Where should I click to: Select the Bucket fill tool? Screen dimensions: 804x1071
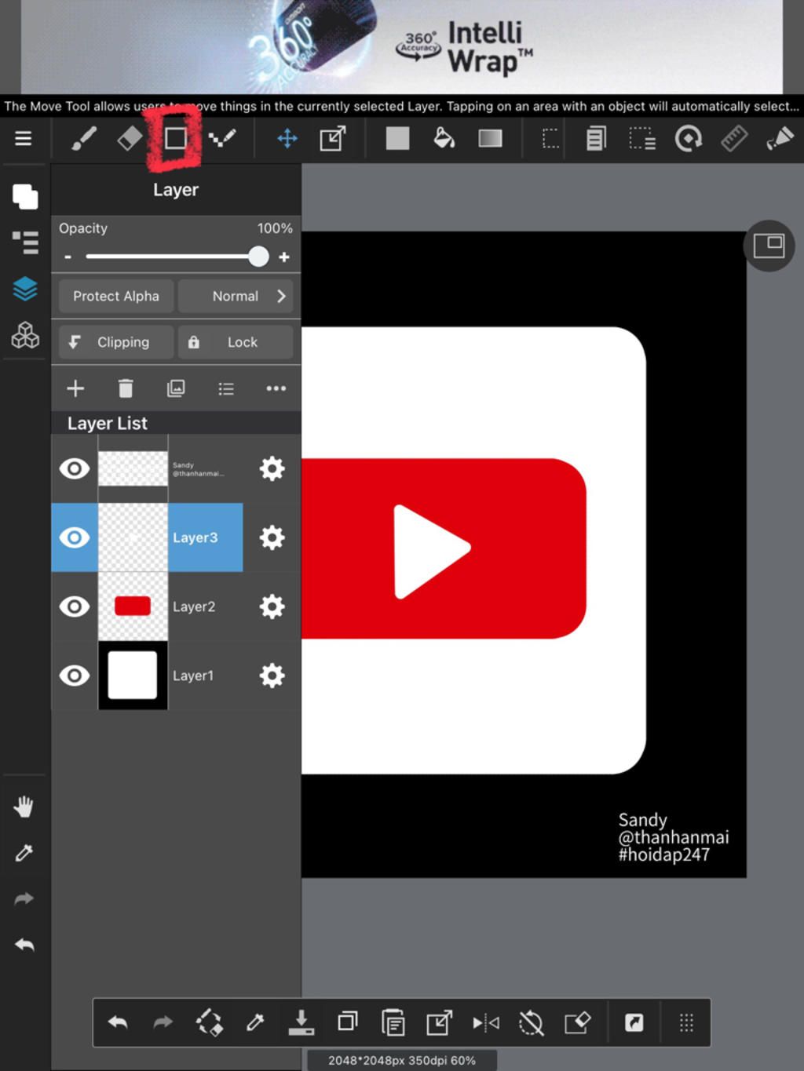(x=444, y=139)
